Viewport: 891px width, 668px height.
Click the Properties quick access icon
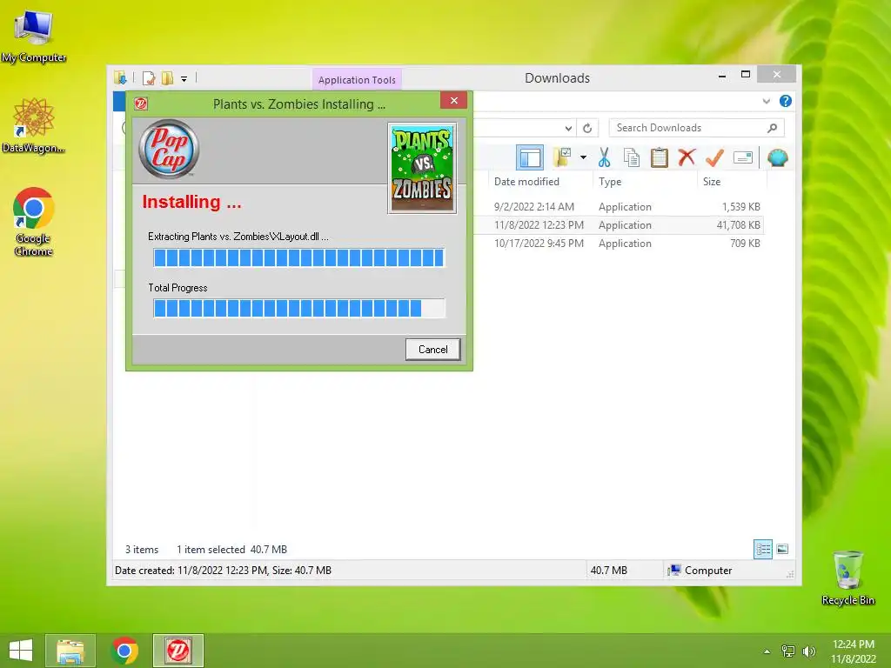149,77
